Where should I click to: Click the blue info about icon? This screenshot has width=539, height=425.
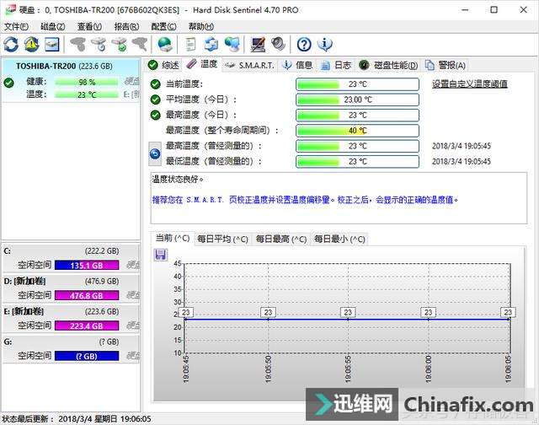click(325, 45)
